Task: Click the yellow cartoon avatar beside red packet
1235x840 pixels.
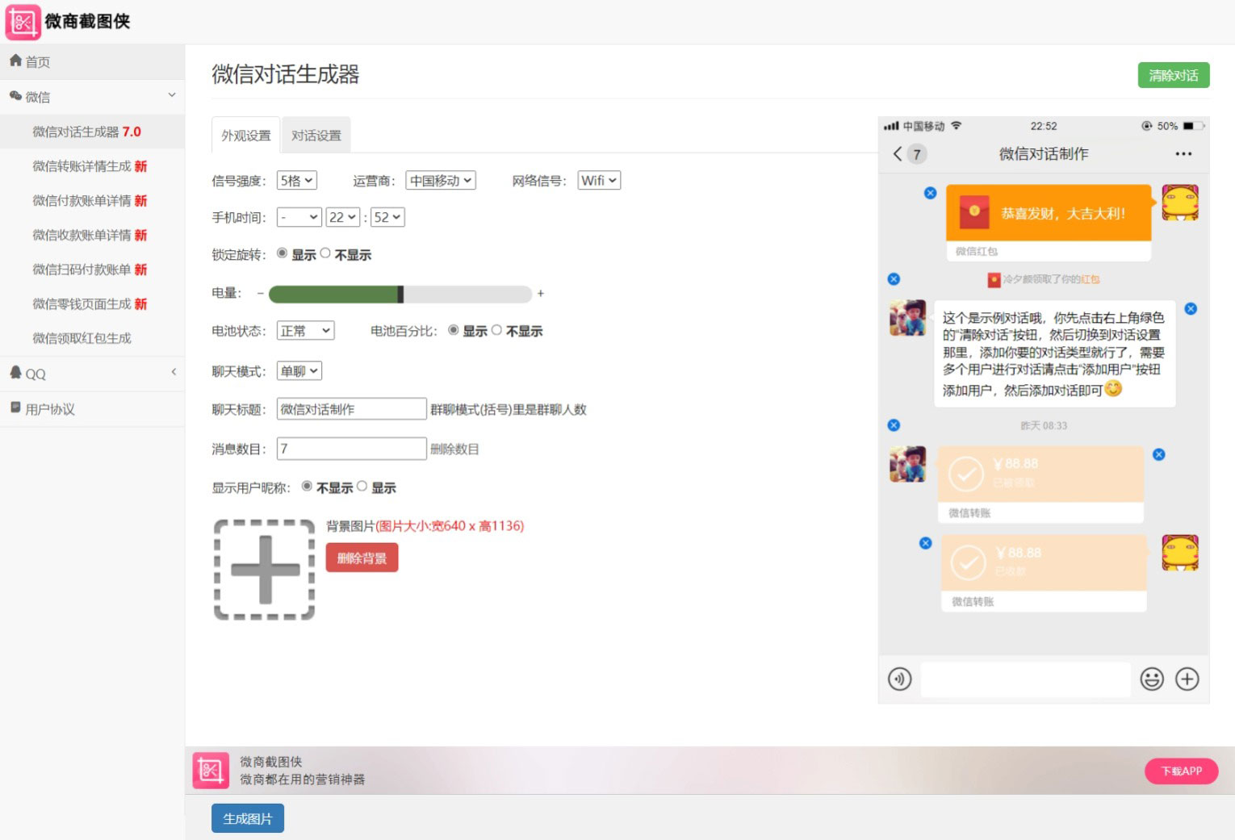Action: click(1180, 203)
